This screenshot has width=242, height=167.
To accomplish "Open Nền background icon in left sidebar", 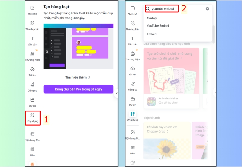I will point(32,152).
